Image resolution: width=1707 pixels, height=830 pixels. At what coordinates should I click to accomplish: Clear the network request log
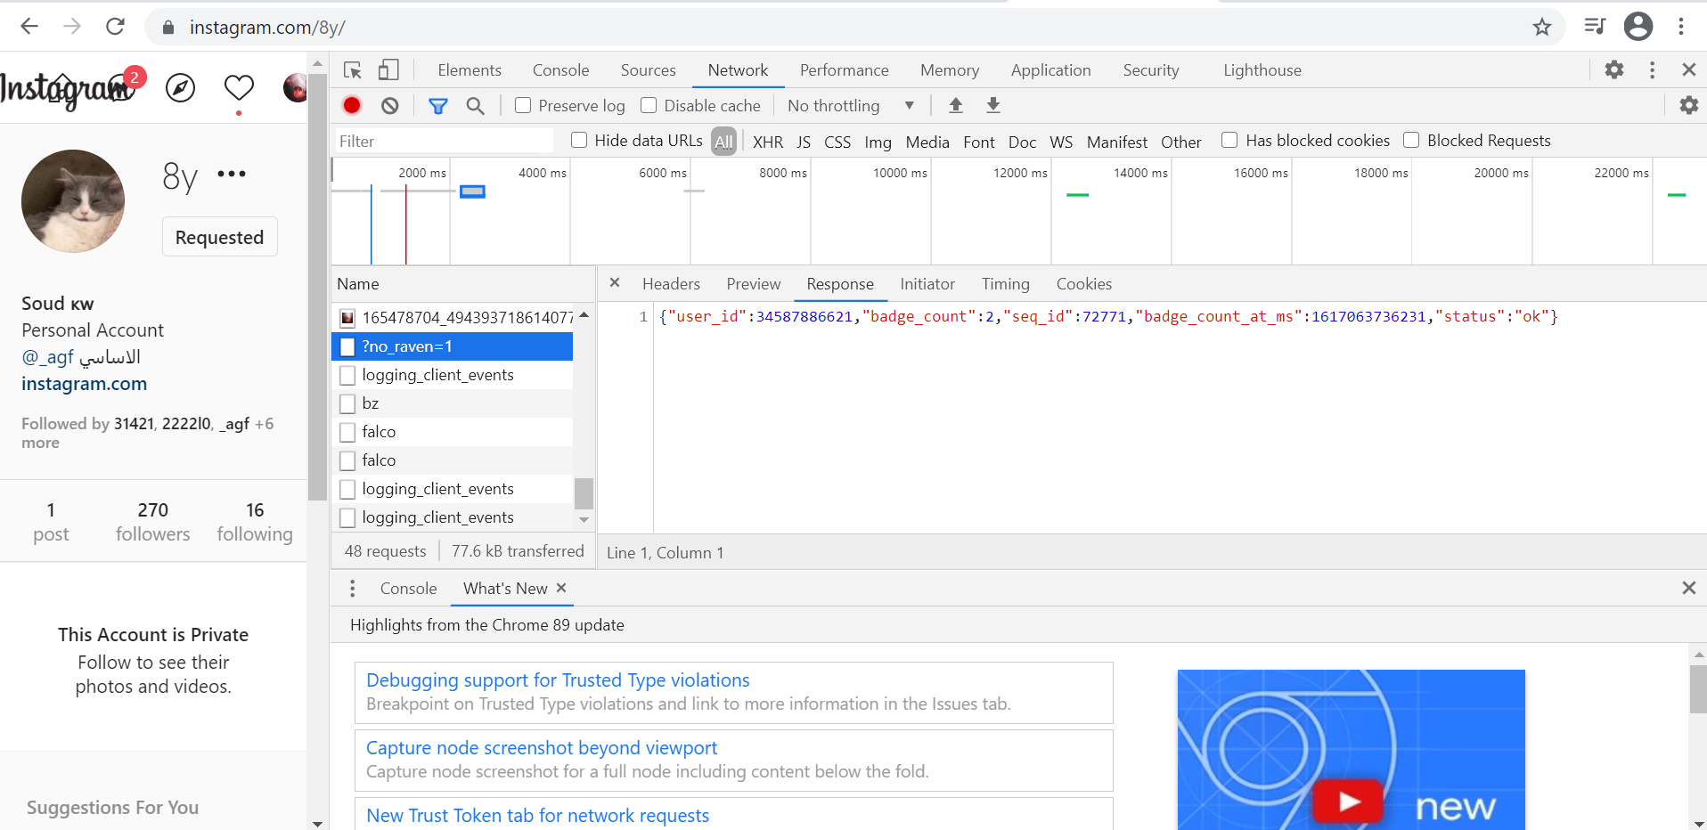[x=389, y=105]
